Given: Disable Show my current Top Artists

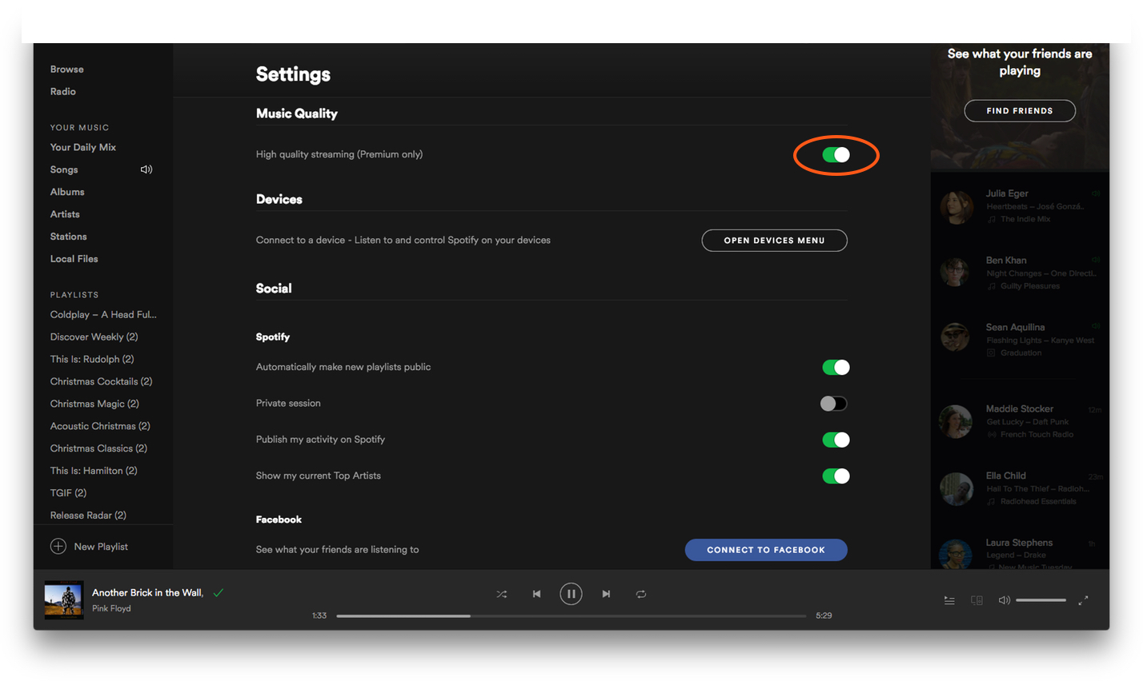Looking at the screenshot, I should coord(836,476).
